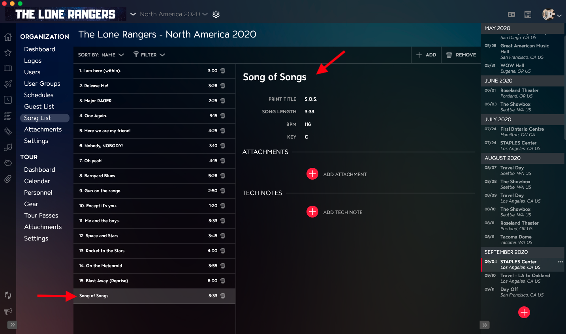Click the checklist icon in sidebar
The width and height of the screenshot is (566, 334).
tap(8, 116)
